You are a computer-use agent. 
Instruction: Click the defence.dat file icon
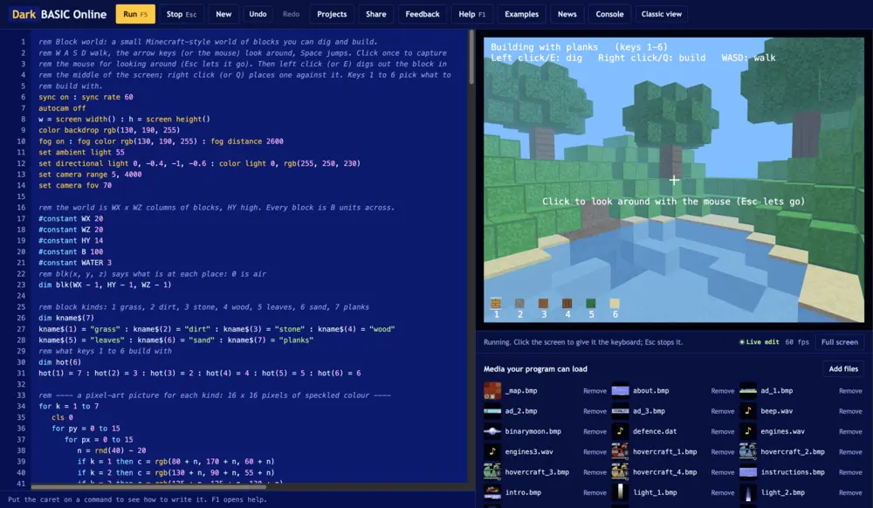(620, 431)
